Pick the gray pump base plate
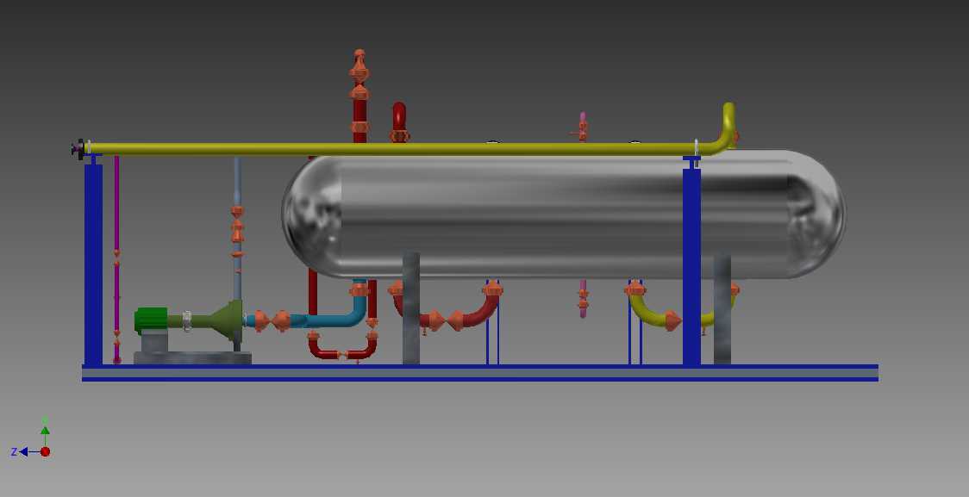Image resolution: width=969 pixels, height=497 pixels. click(193, 357)
